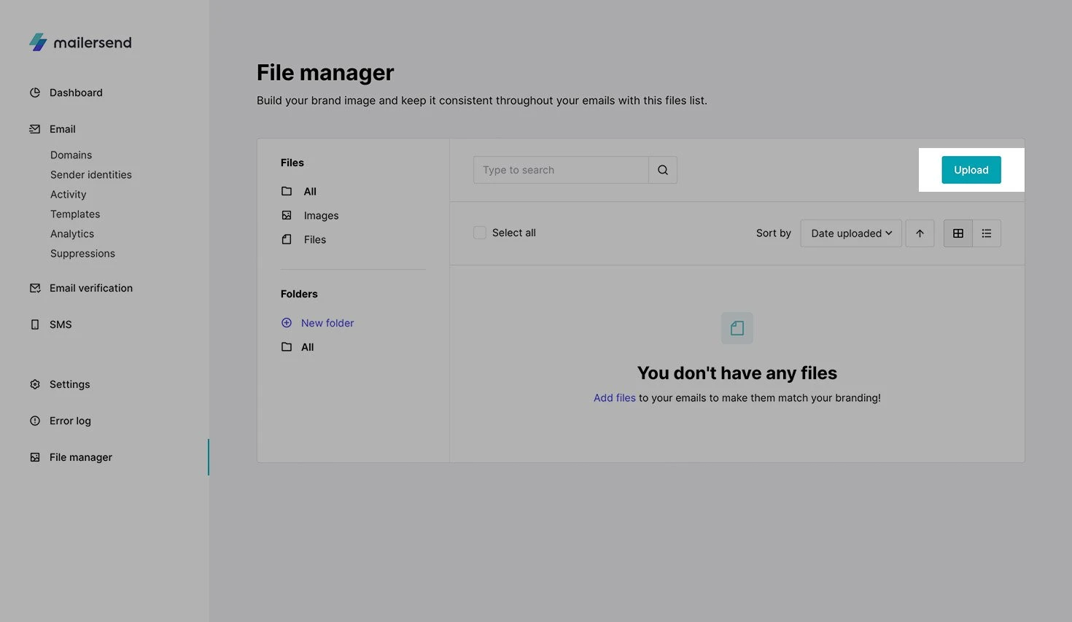Focus the Type to search field
This screenshot has width=1072, height=622.
560,170
